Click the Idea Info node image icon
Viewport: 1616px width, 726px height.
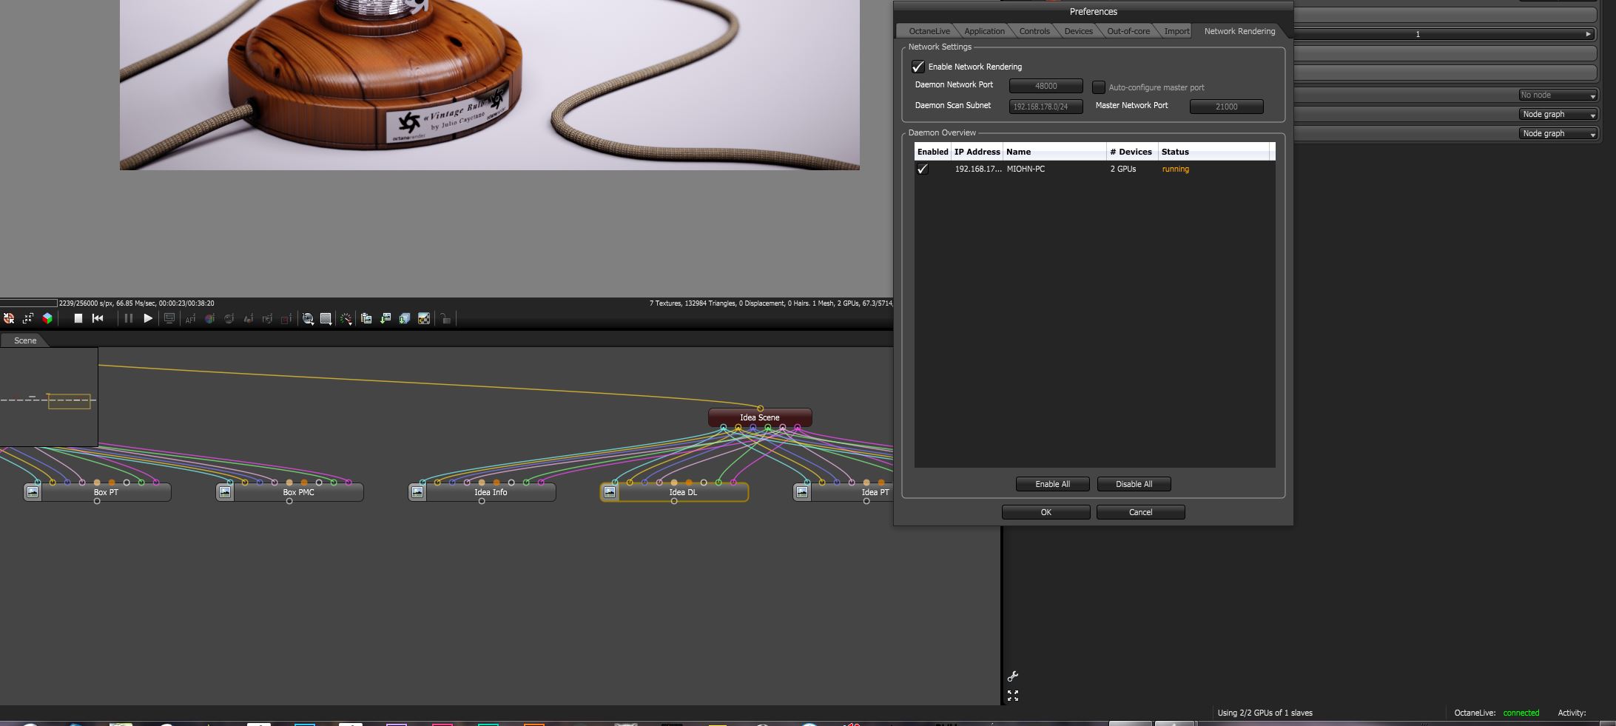(x=417, y=492)
